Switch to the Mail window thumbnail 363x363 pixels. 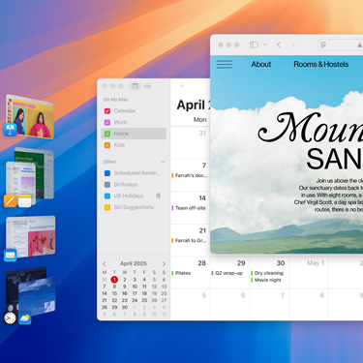click(x=31, y=236)
